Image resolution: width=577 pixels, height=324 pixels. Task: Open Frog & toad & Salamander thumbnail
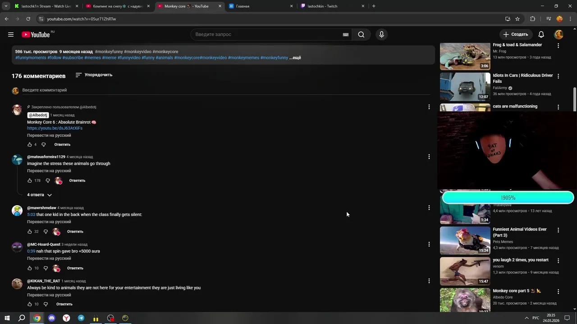(465, 56)
